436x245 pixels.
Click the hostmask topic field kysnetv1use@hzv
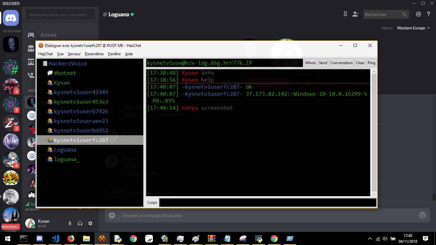(224, 63)
